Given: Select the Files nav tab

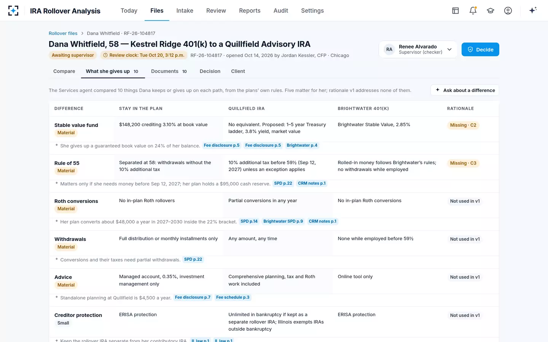Looking at the screenshot, I should (157, 11).
